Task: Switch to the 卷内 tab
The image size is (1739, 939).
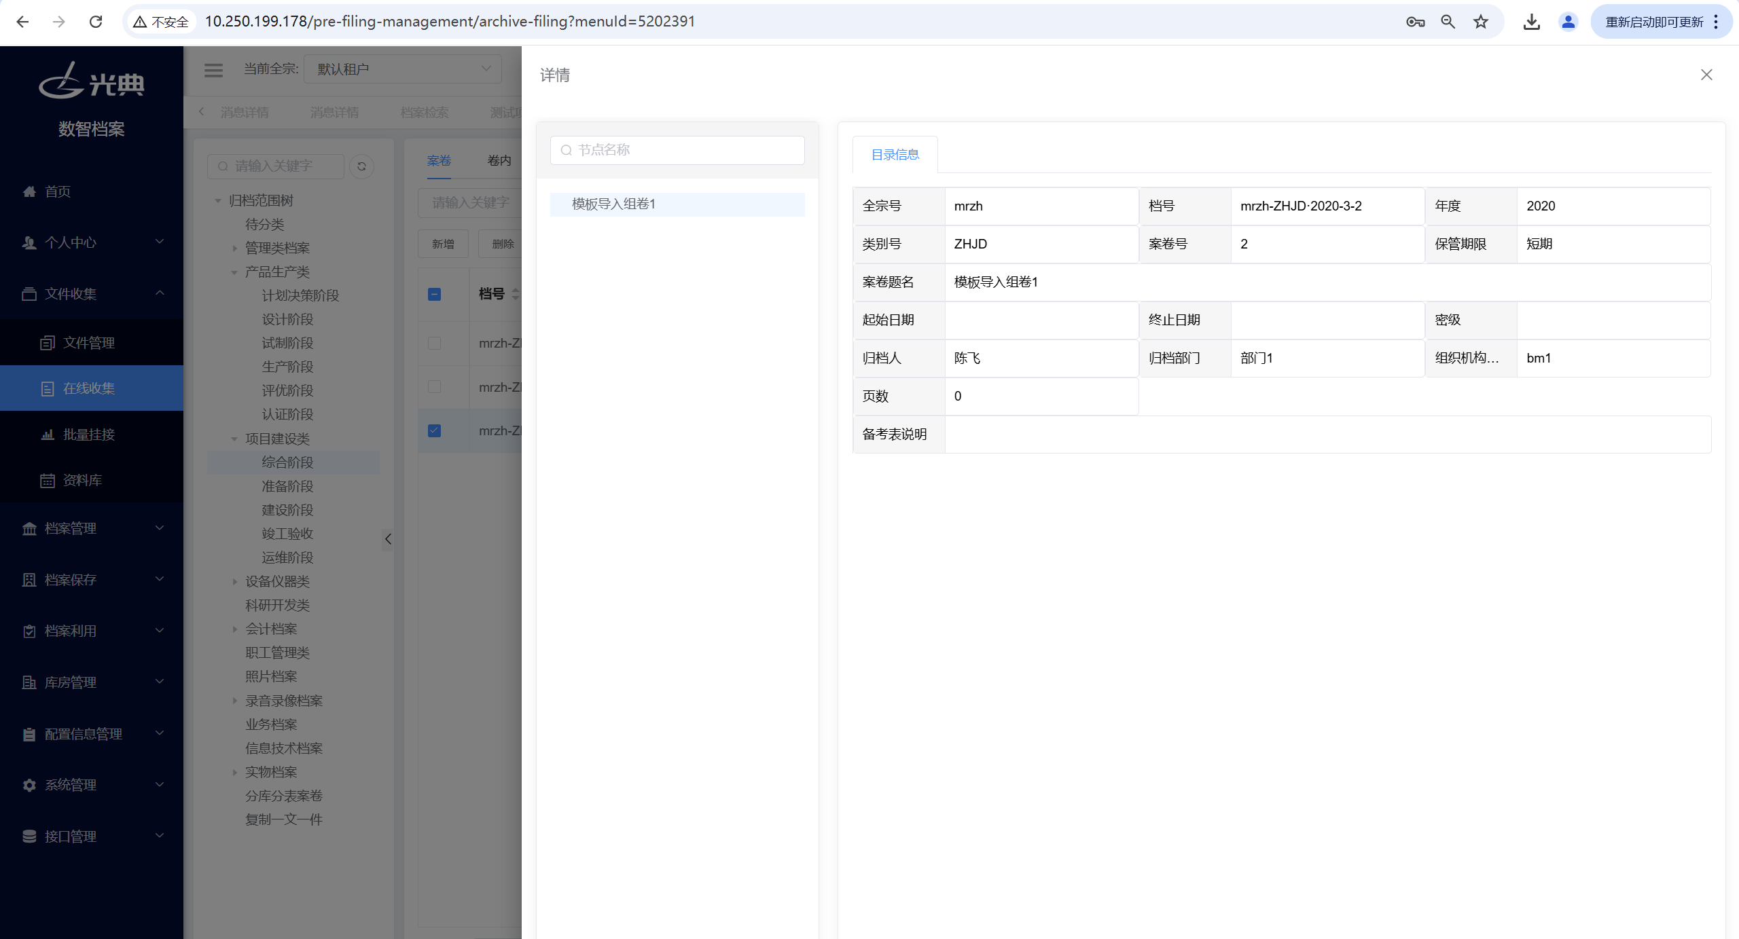Action: (x=499, y=161)
